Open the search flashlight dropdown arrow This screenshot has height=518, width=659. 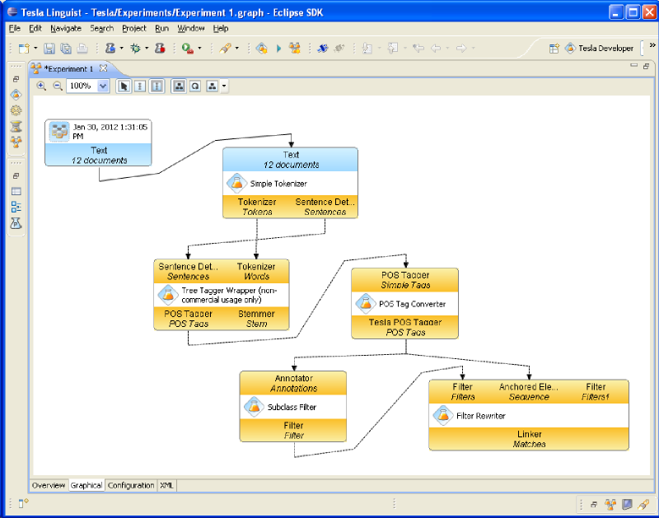237,49
